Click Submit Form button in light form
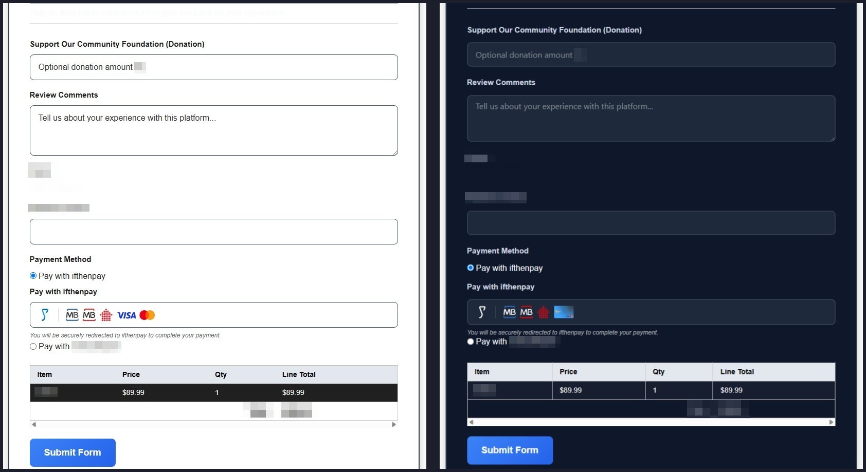The height and width of the screenshot is (472, 866). click(73, 452)
